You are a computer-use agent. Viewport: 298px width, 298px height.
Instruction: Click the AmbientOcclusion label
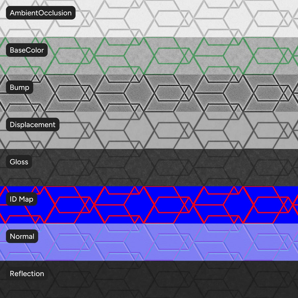(41, 13)
